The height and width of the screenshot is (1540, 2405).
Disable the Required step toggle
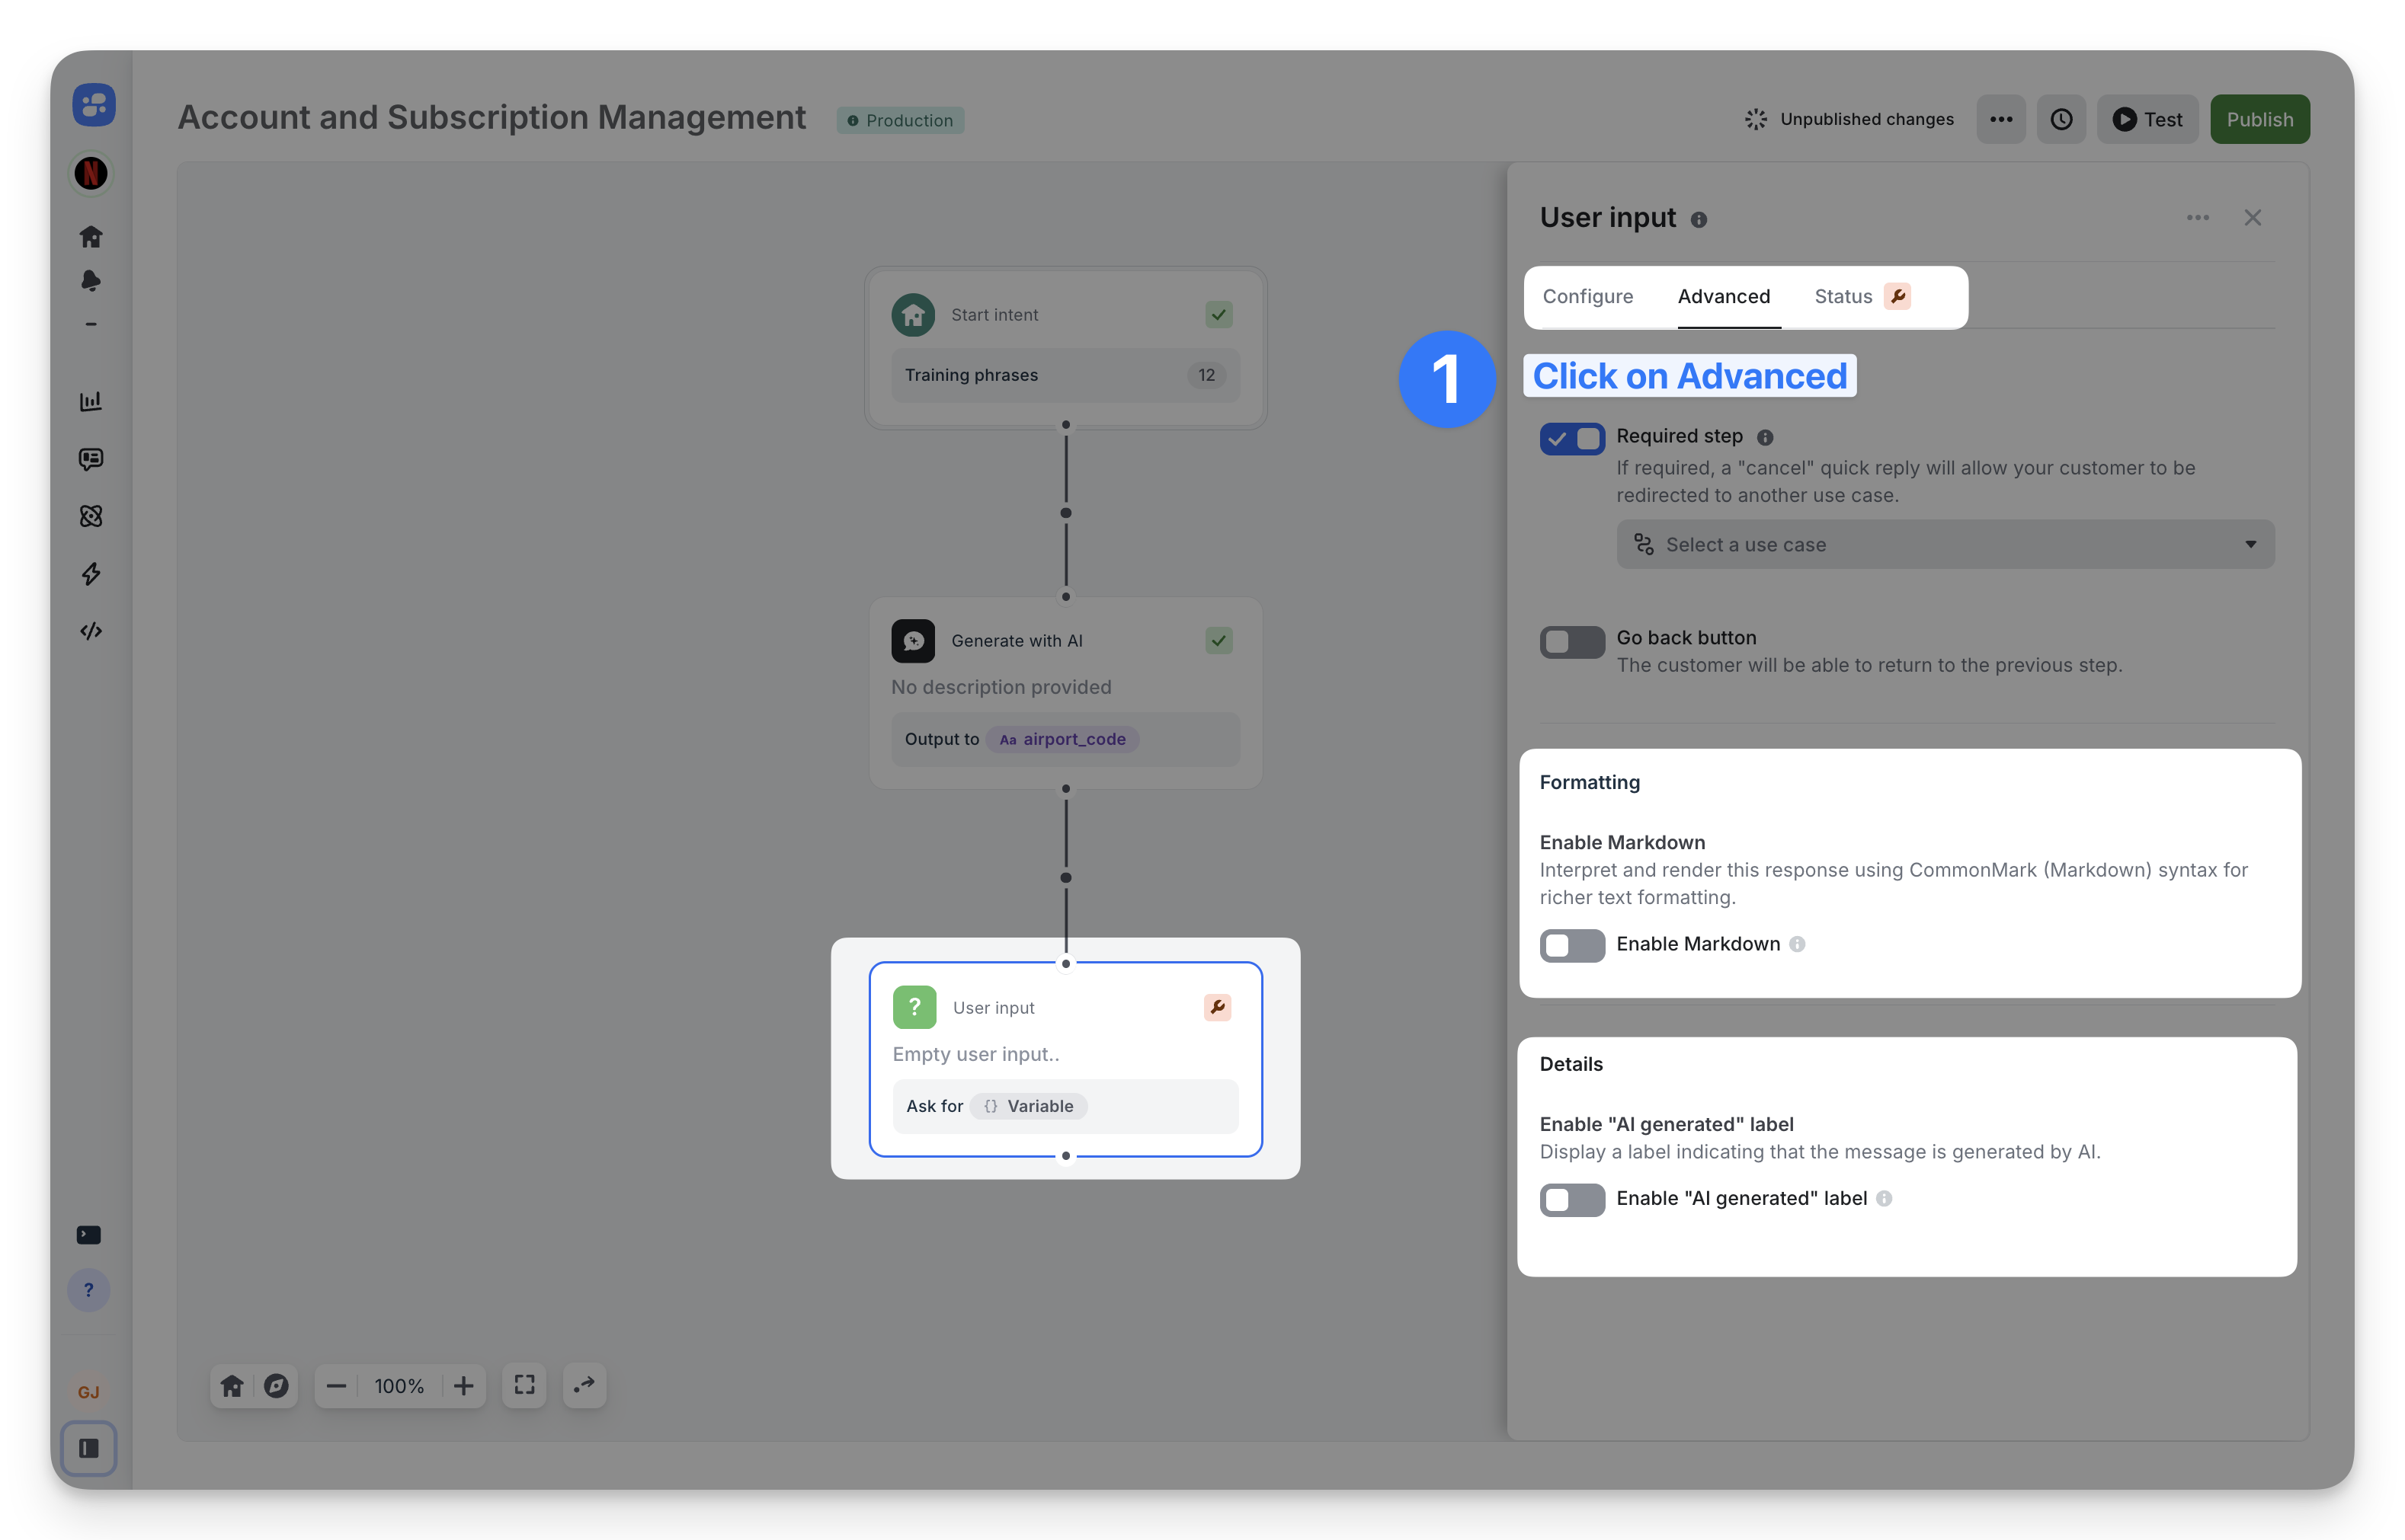click(1571, 438)
